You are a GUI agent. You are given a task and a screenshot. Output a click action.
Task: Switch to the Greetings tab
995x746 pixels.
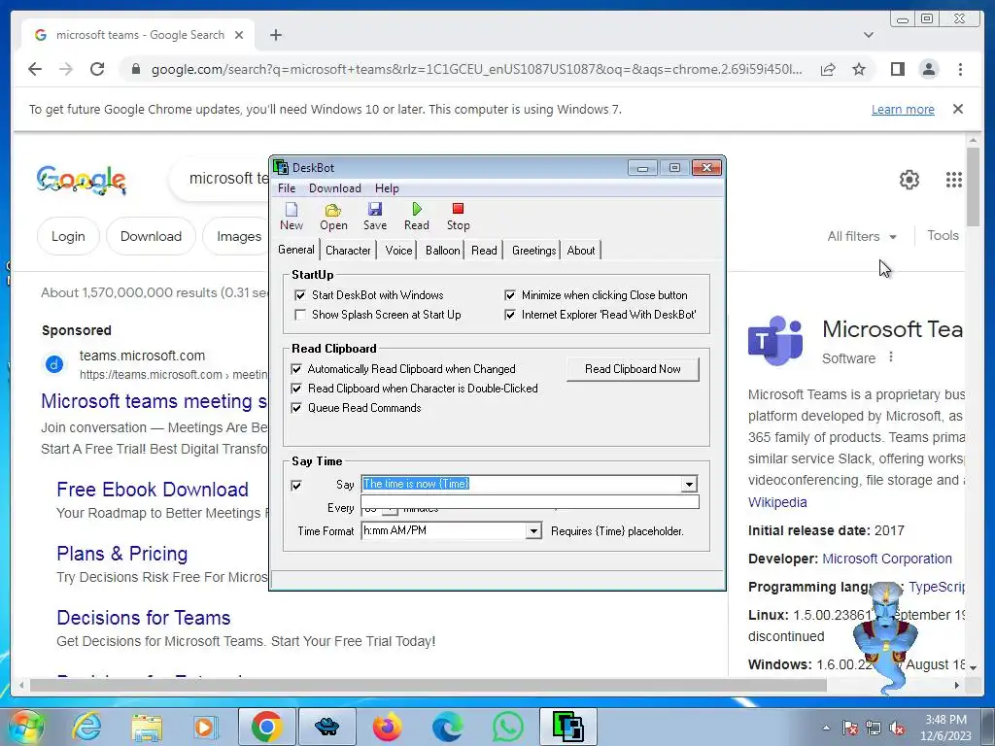[533, 251]
